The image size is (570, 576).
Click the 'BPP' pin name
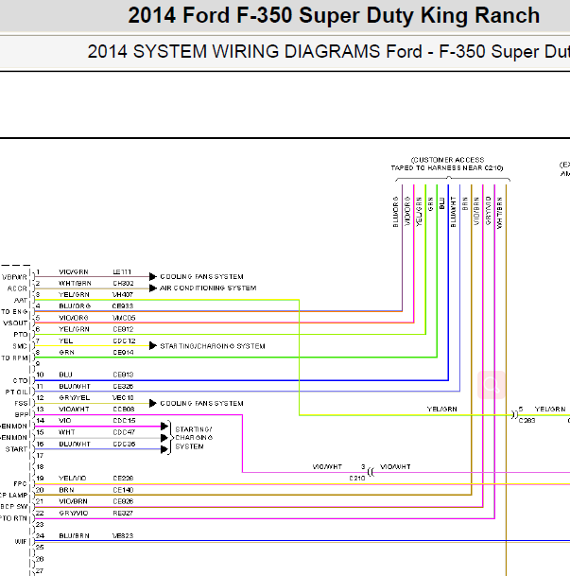tap(21, 414)
